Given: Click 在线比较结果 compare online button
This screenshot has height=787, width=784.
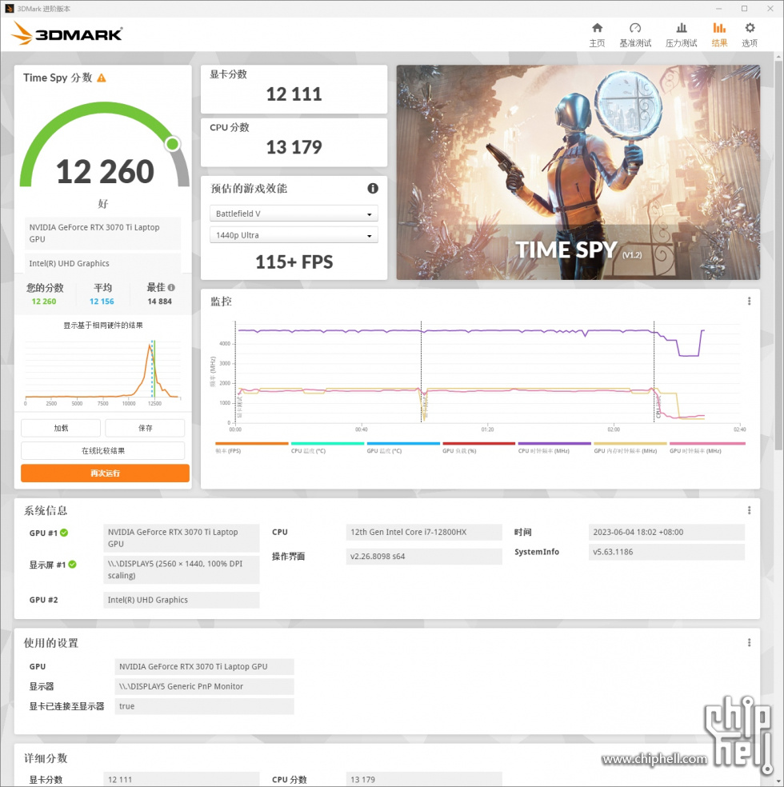Looking at the screenshot, I should 103,451.
